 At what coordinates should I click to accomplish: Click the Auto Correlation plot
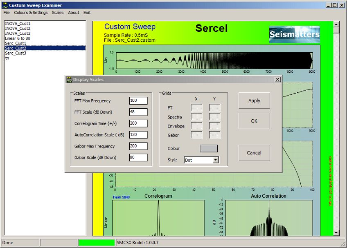tap(269, 218)
